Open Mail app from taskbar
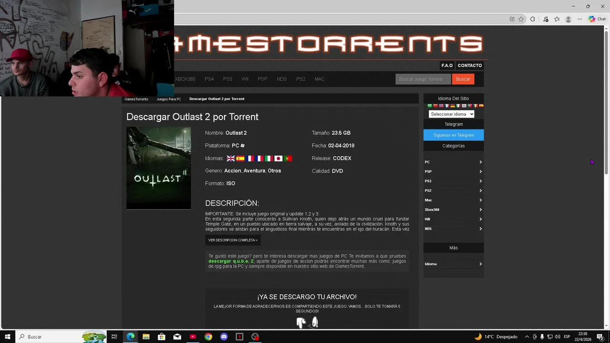 (177, 337)
